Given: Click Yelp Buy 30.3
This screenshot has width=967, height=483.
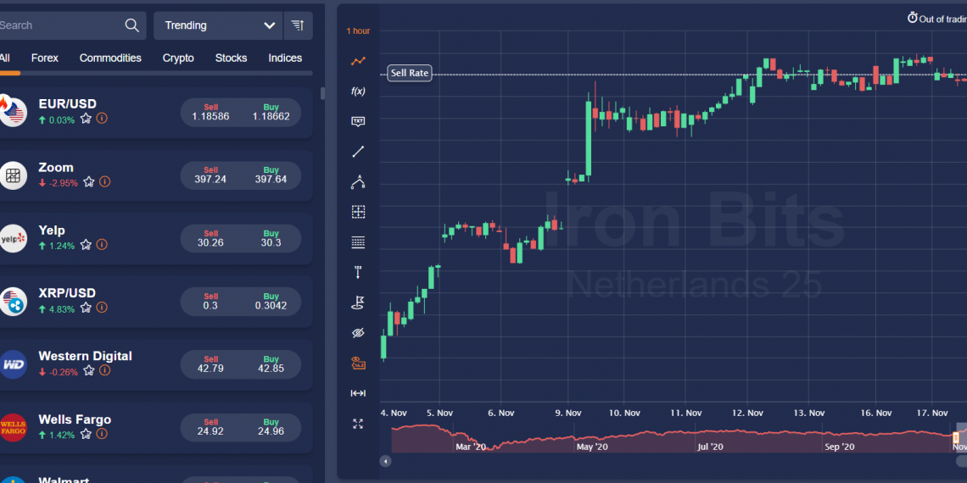Looking at the screenshot, I should point(271,238).
